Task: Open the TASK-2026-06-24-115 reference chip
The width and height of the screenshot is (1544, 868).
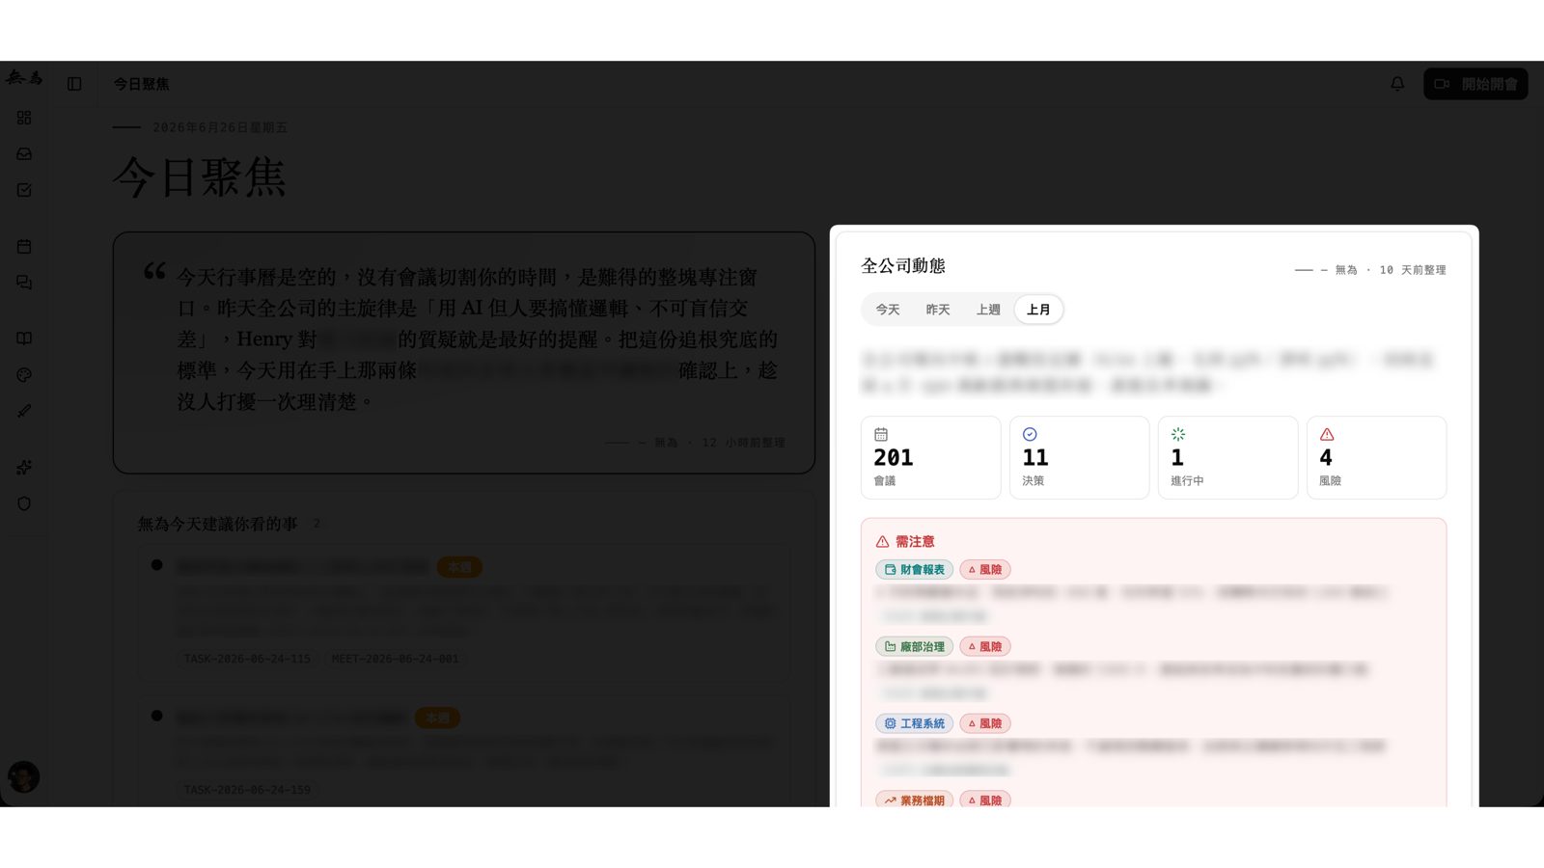Action: [x=248, y=659]
